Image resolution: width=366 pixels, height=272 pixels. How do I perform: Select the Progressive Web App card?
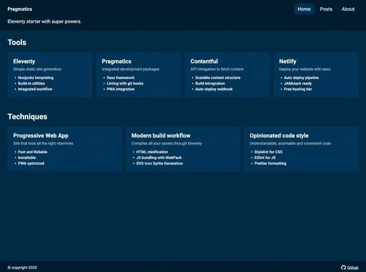coord(64,149)
